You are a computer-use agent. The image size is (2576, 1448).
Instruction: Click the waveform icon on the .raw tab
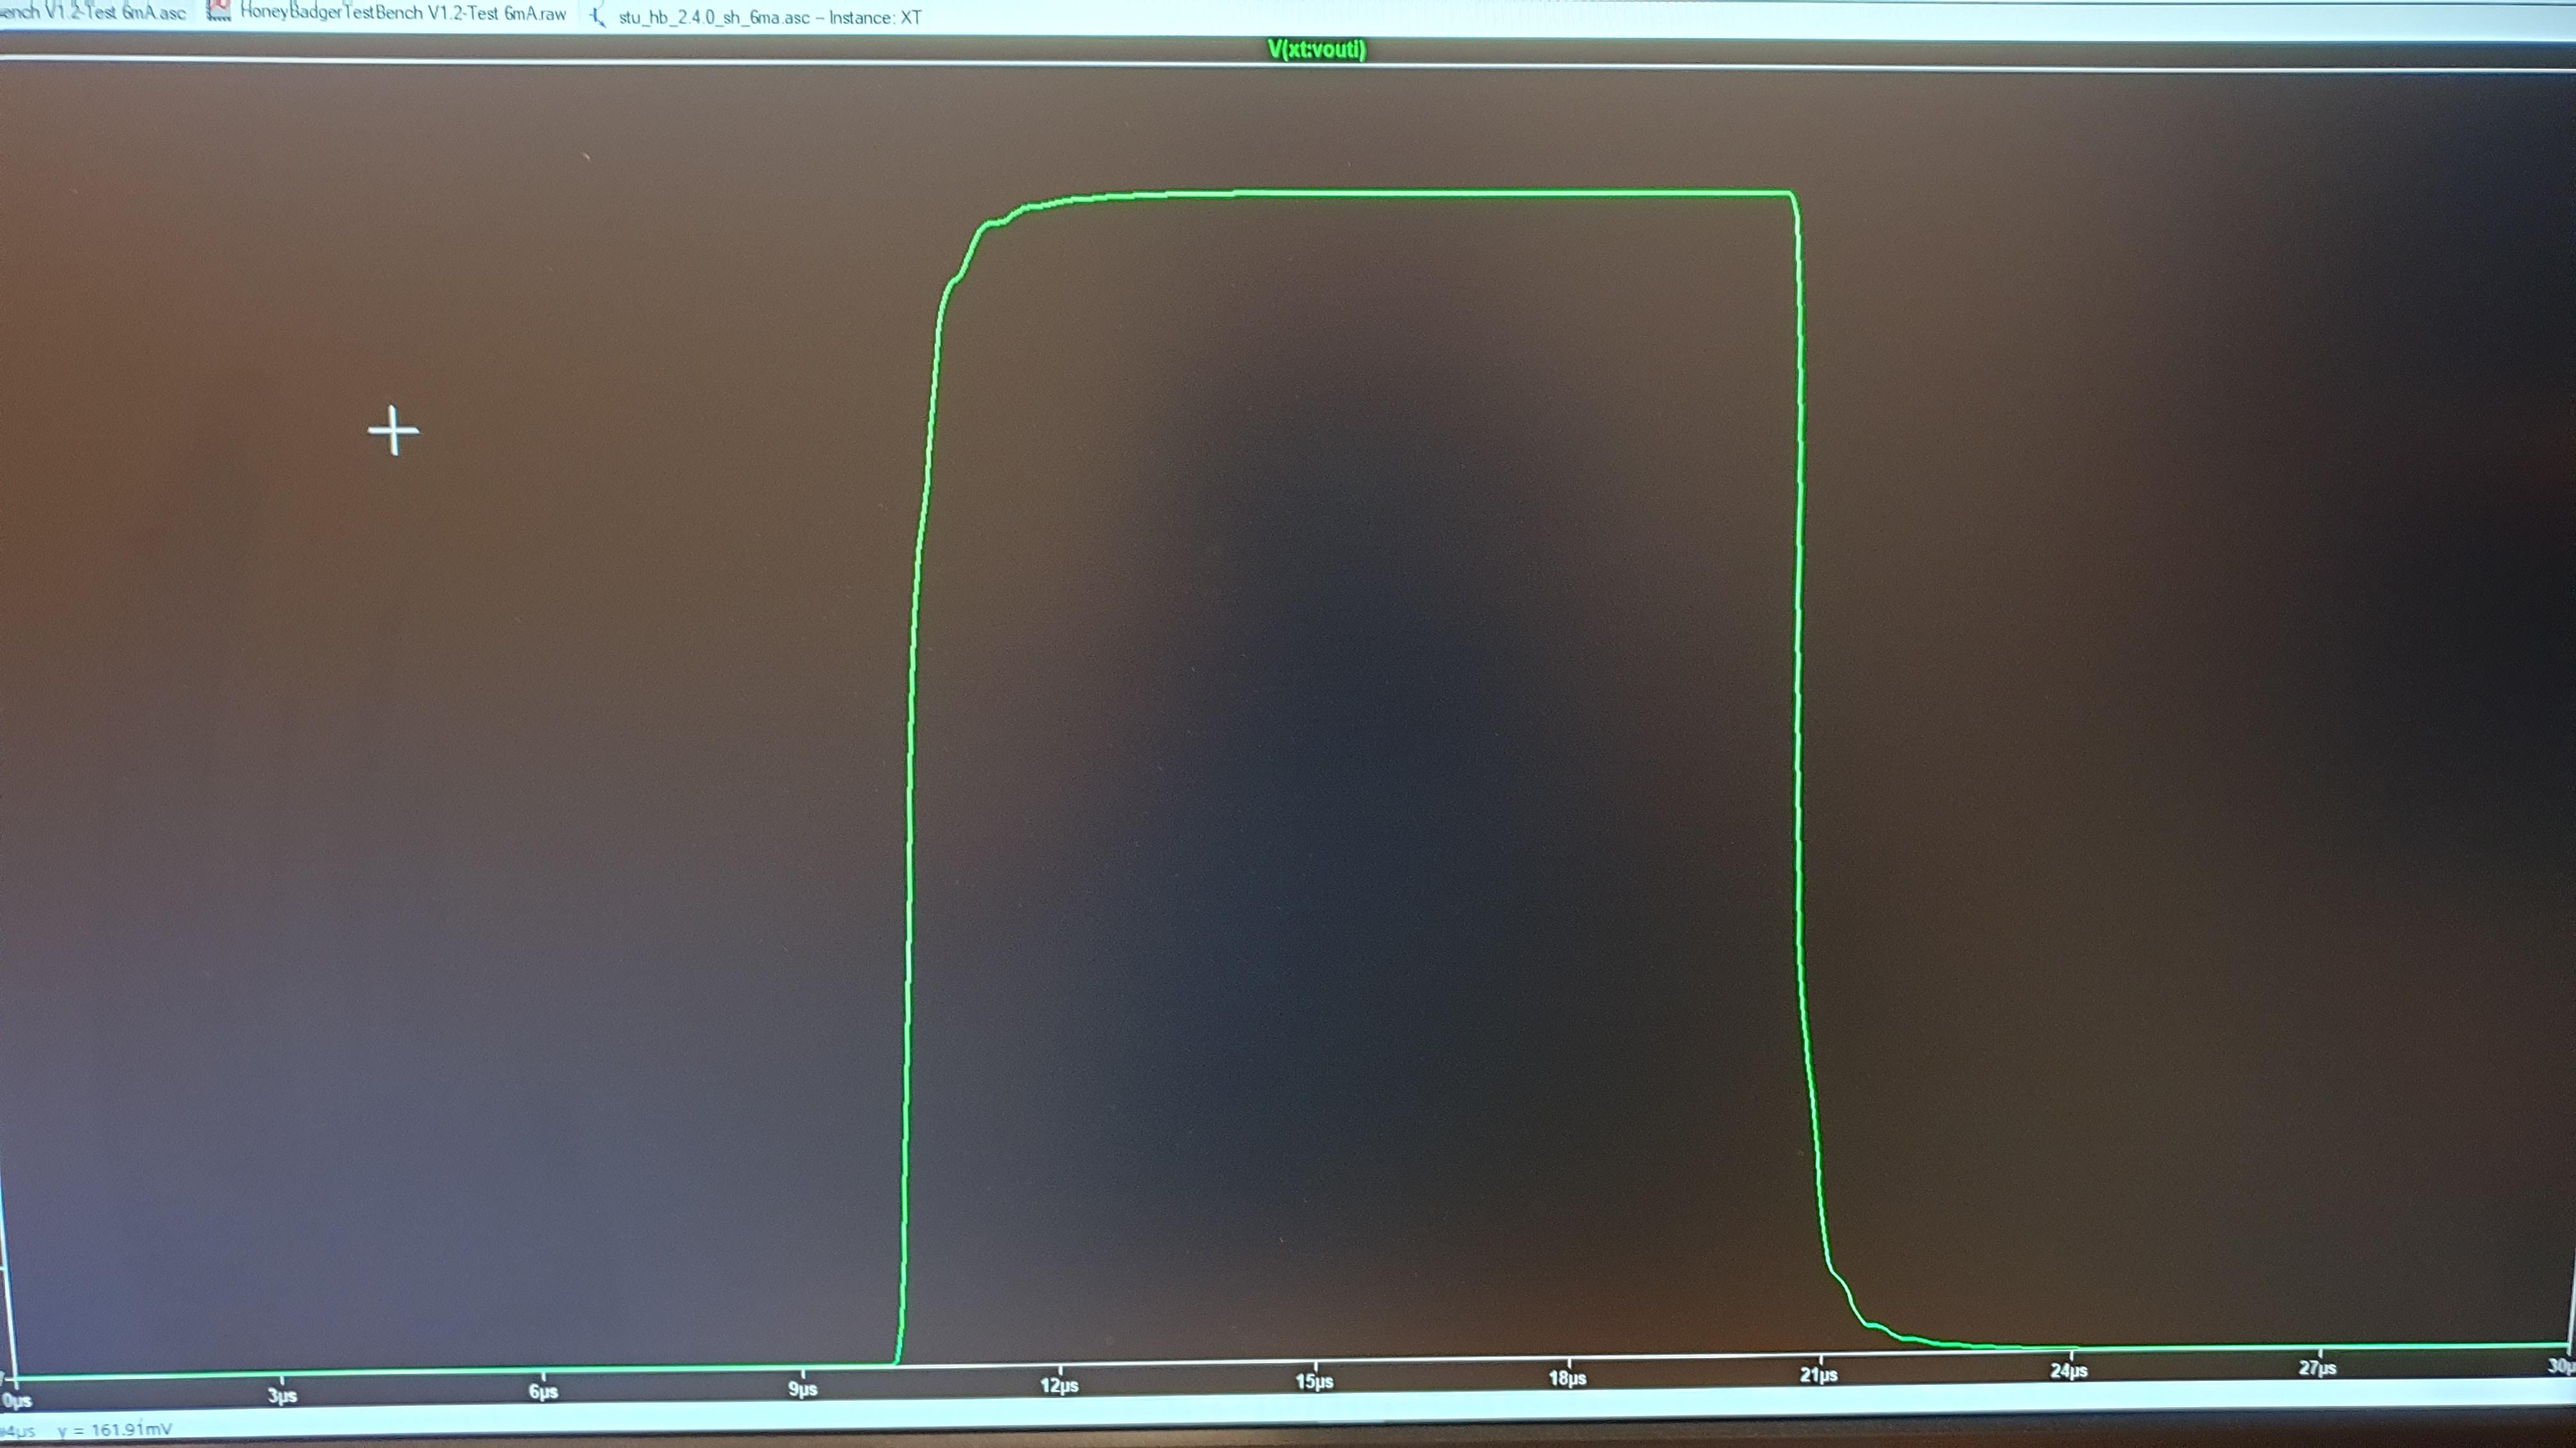[x=218, y=11]
